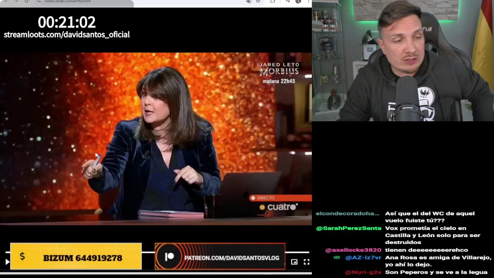The height and width of the screenshot is (278, 494).
Task: Click the bookmark star icon in browser
Action: [x=258, y=2]
